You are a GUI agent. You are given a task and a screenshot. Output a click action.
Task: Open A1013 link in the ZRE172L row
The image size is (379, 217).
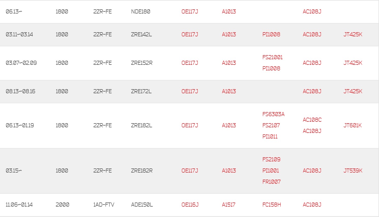(x=229, y=91)
